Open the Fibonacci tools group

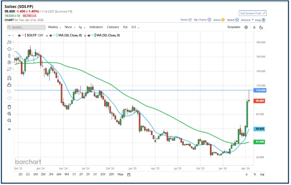[x=9, y=42]
